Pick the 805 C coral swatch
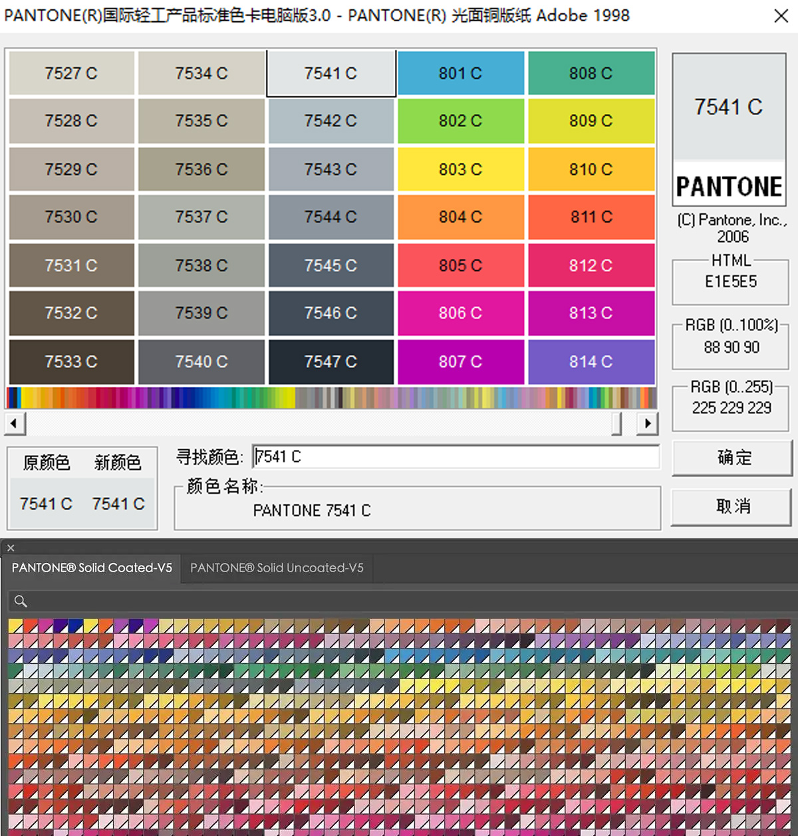The image size is (798, 836). pos(461,266)
